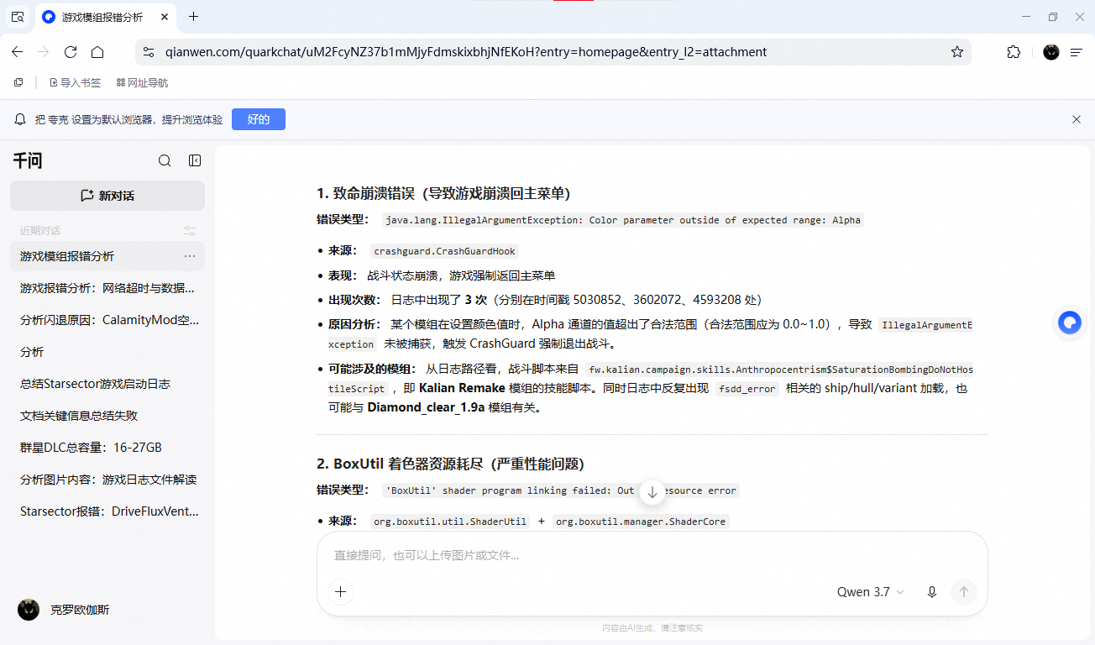Click the plus attachment button in the input box
This screenshot has width=1095, height=645.
point(340,592)
